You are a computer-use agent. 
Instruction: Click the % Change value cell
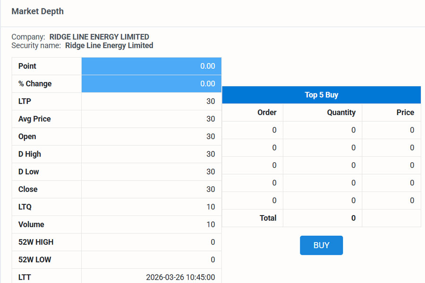click(151, 83)
